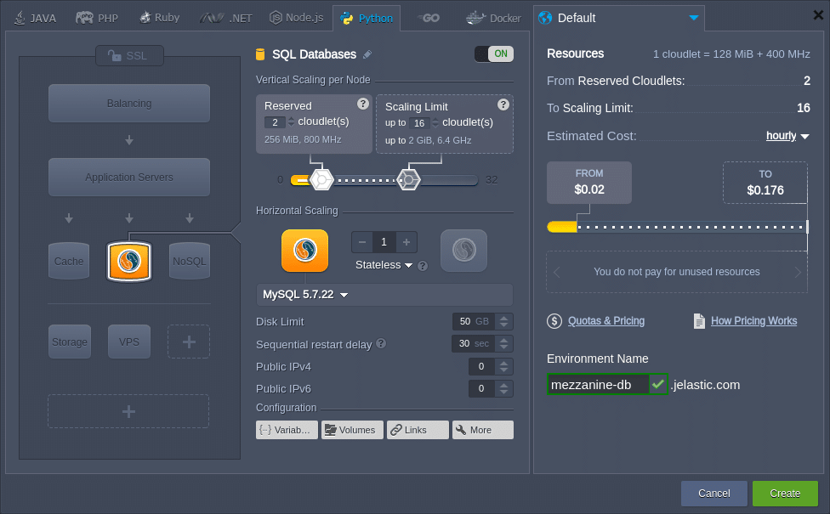Click the Public IPv6 value field

tap(481, 388)
